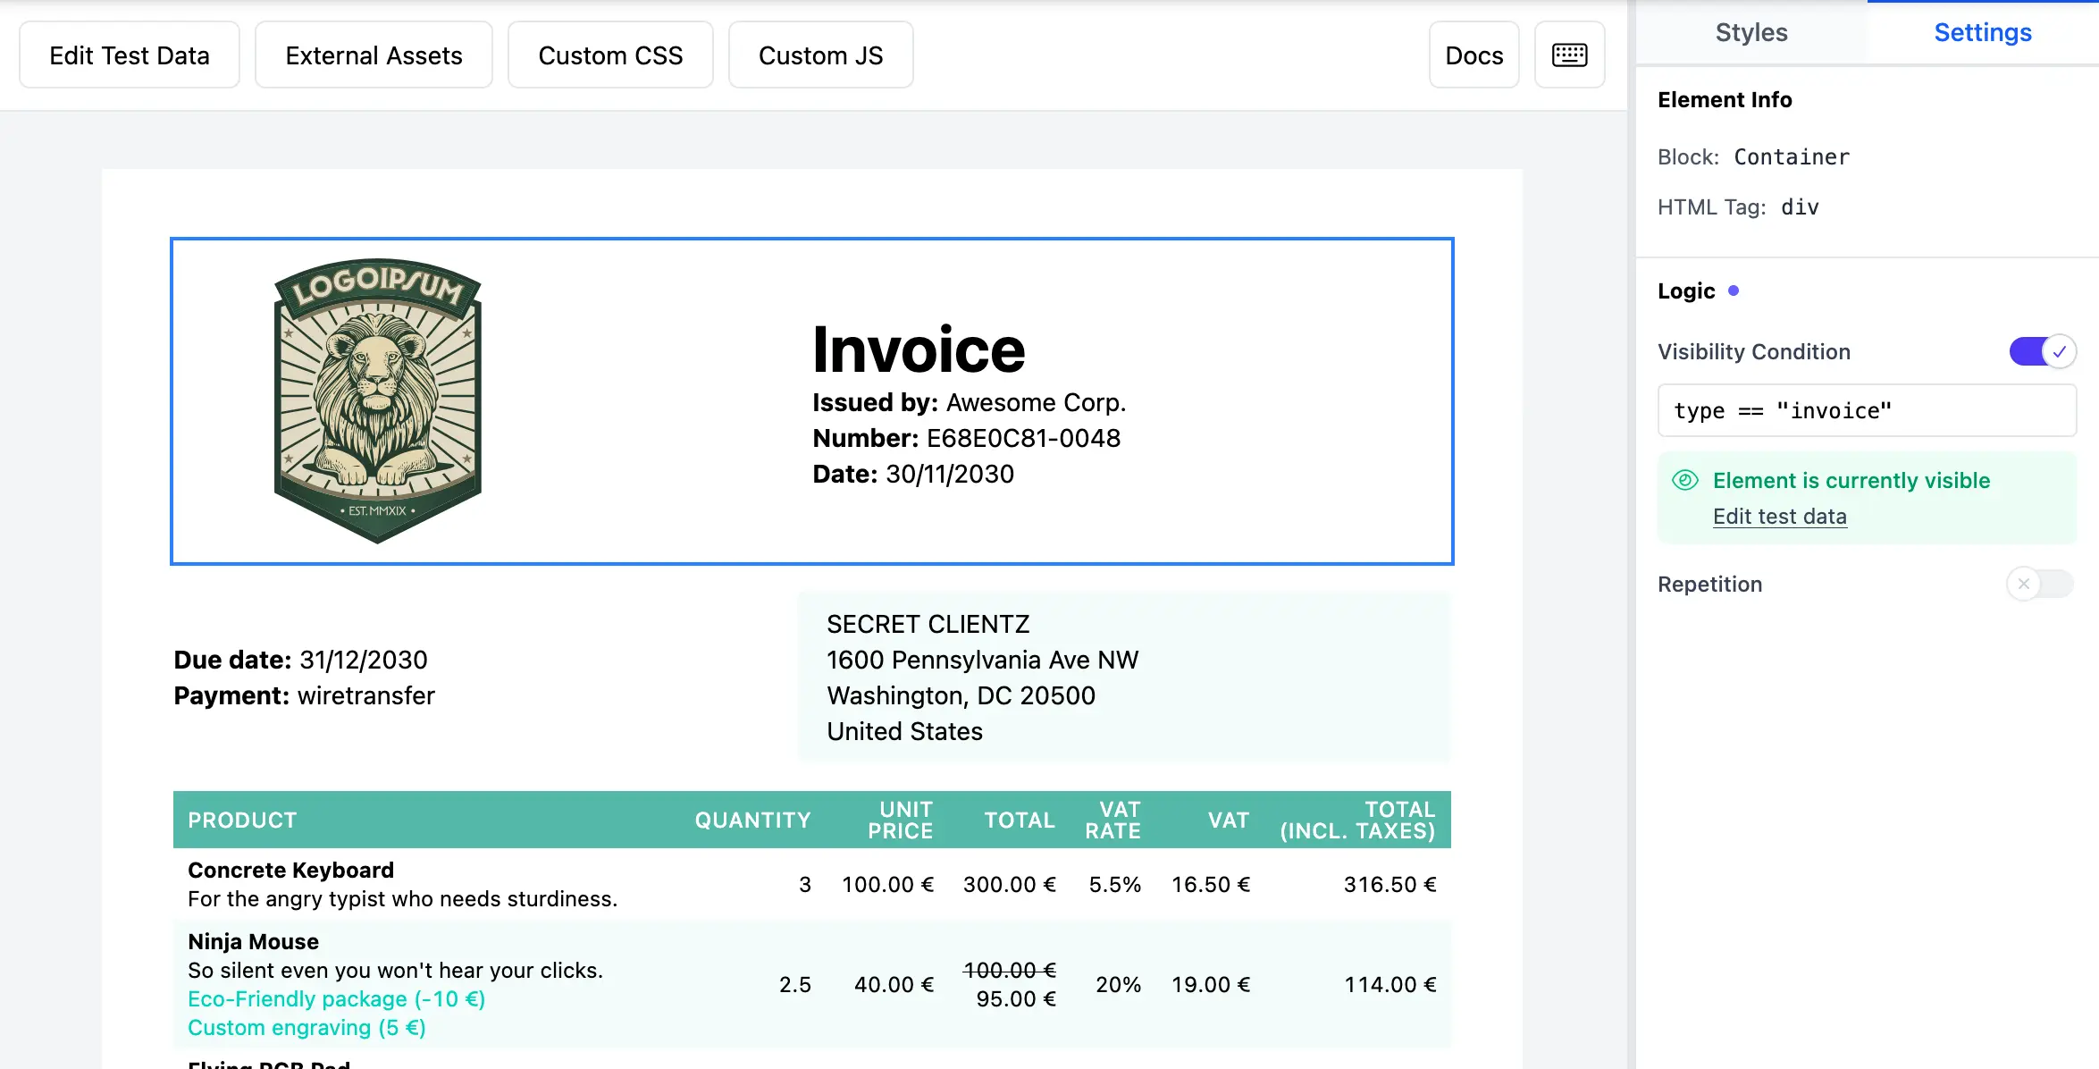Open keyboard shortcuts icon button
2099x1069 pixels.
pyautogui.click(x=1569, y=55)
